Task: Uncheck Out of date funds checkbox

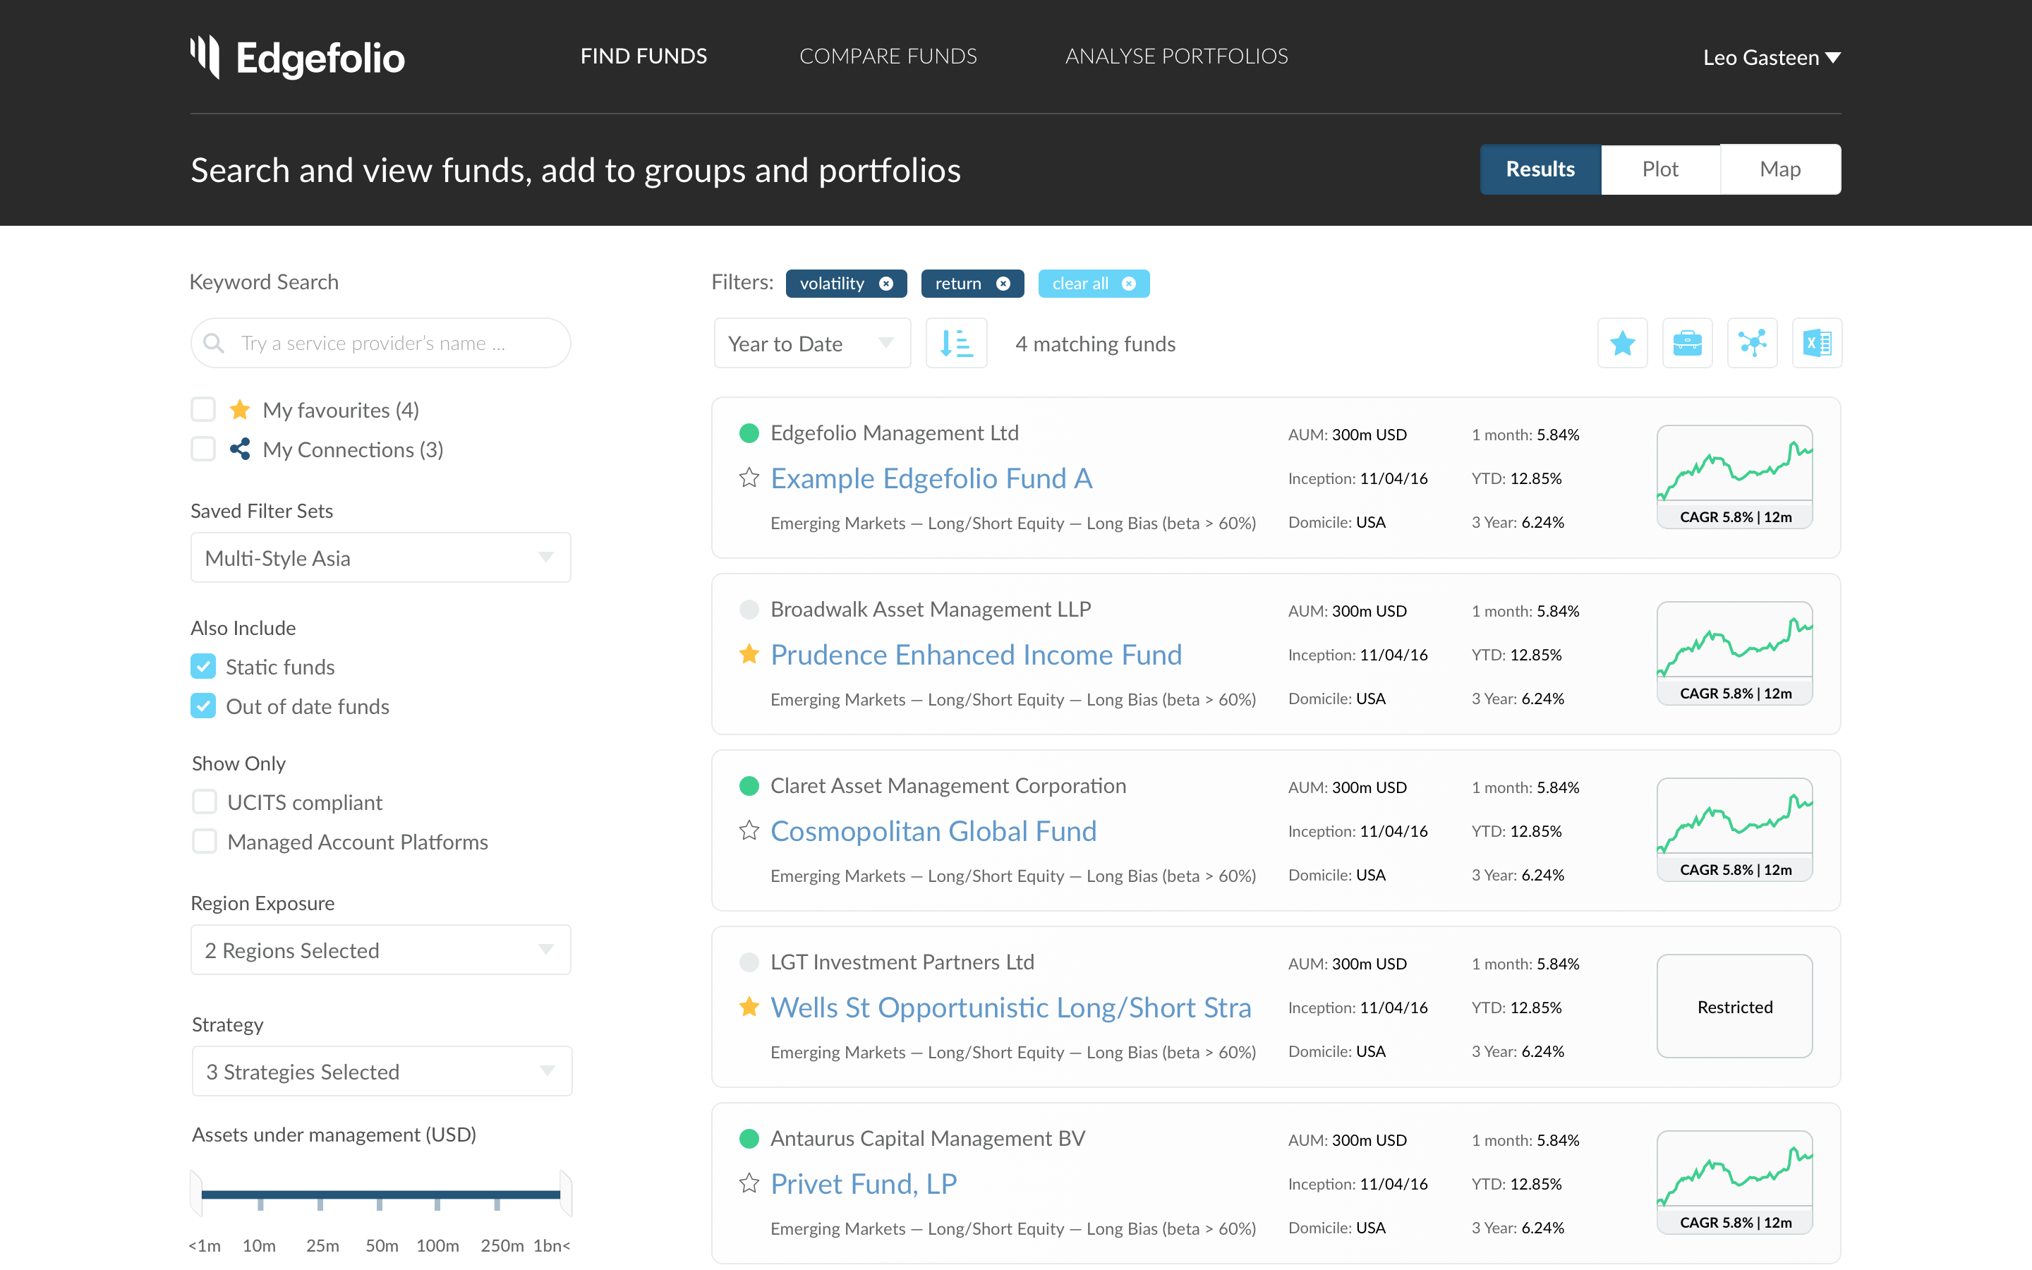Action: click(x=203, y=706)
